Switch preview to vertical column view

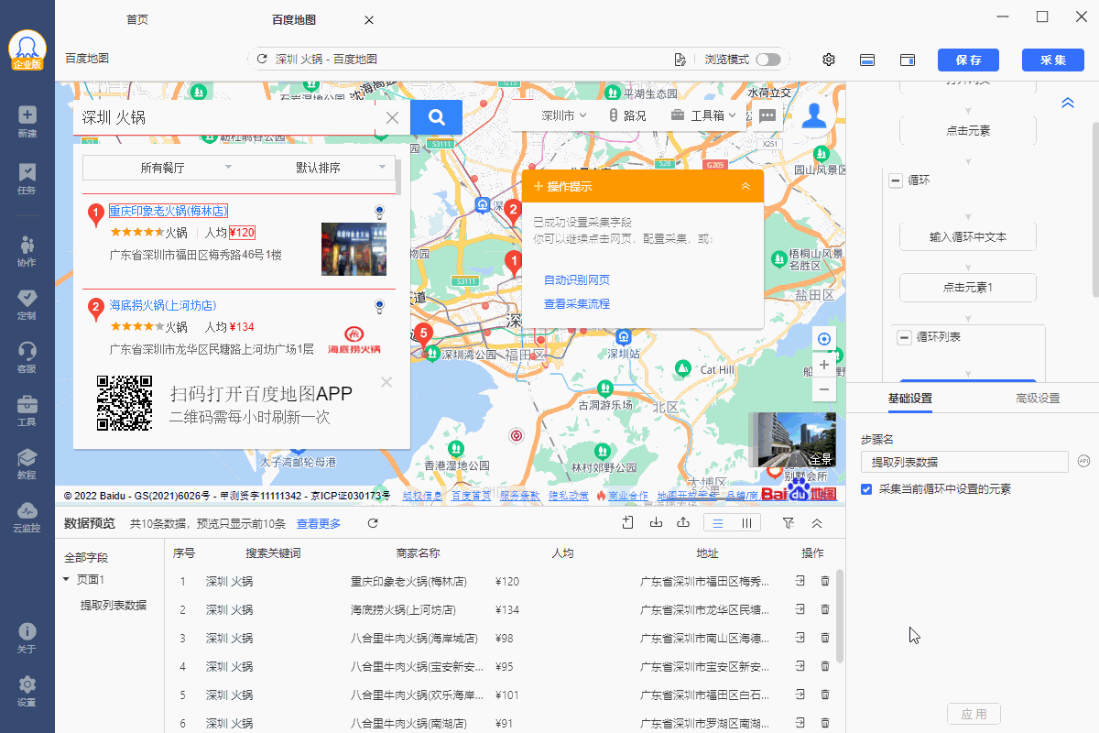[x=747, y=523]
